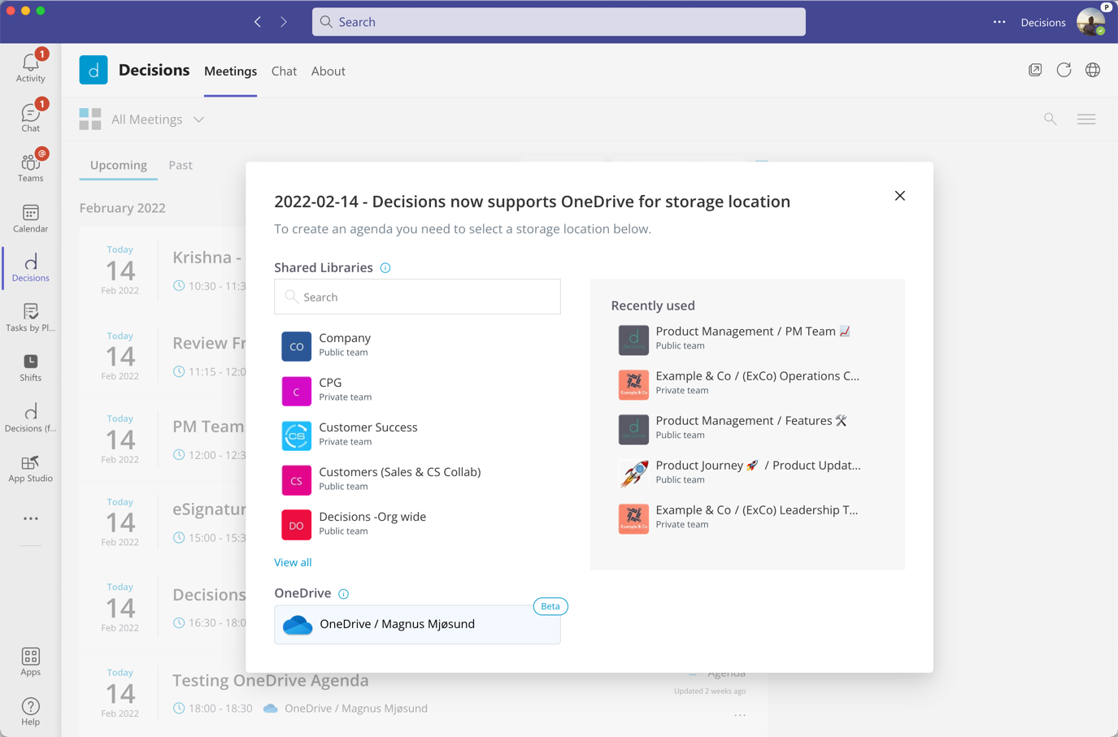Viewport: 1118px width, 737px height.
Task: Switch to the Chat tab
Action: tap(284, 72)
